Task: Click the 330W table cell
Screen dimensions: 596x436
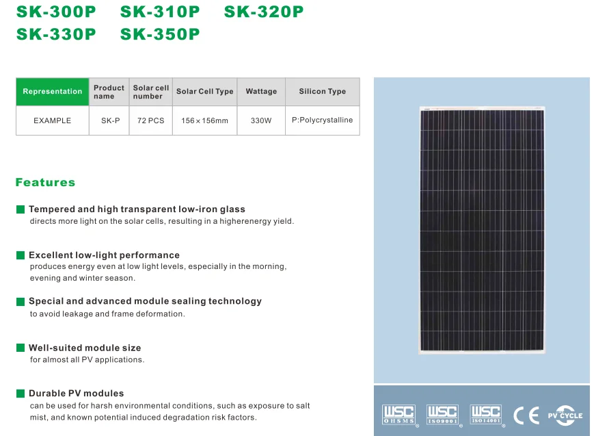Action: point(261,120)
